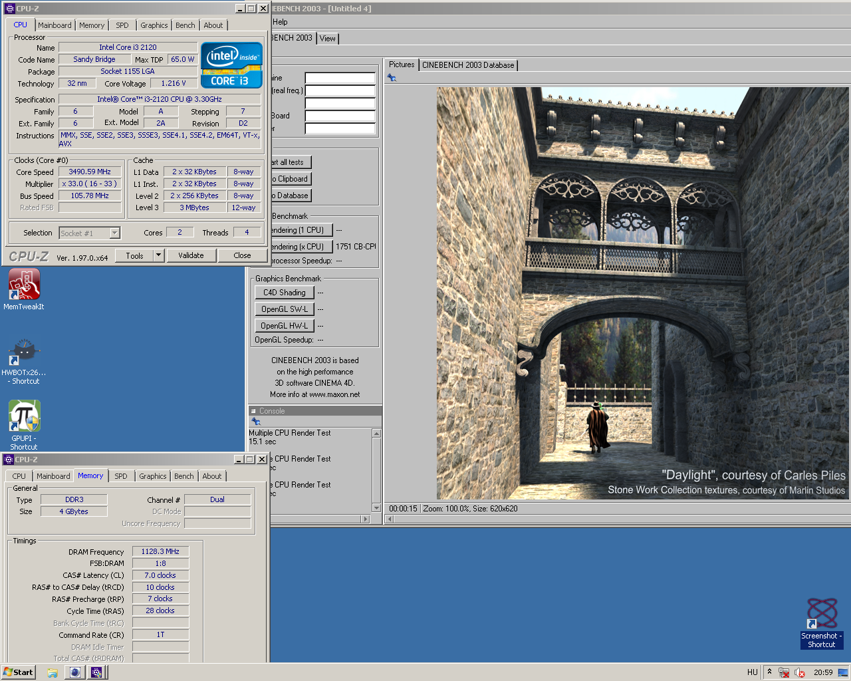Click the Intel Core i3 logo in CPU-Z
The image size is (851, 681).
pos(231,65)
